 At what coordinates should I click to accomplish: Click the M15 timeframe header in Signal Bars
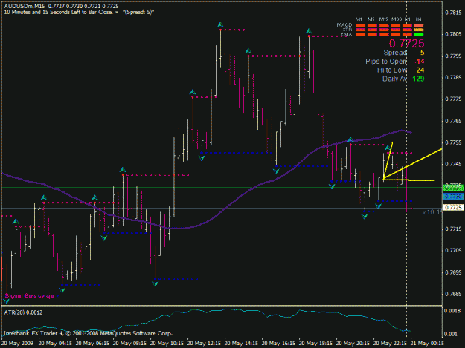point(383,19)
